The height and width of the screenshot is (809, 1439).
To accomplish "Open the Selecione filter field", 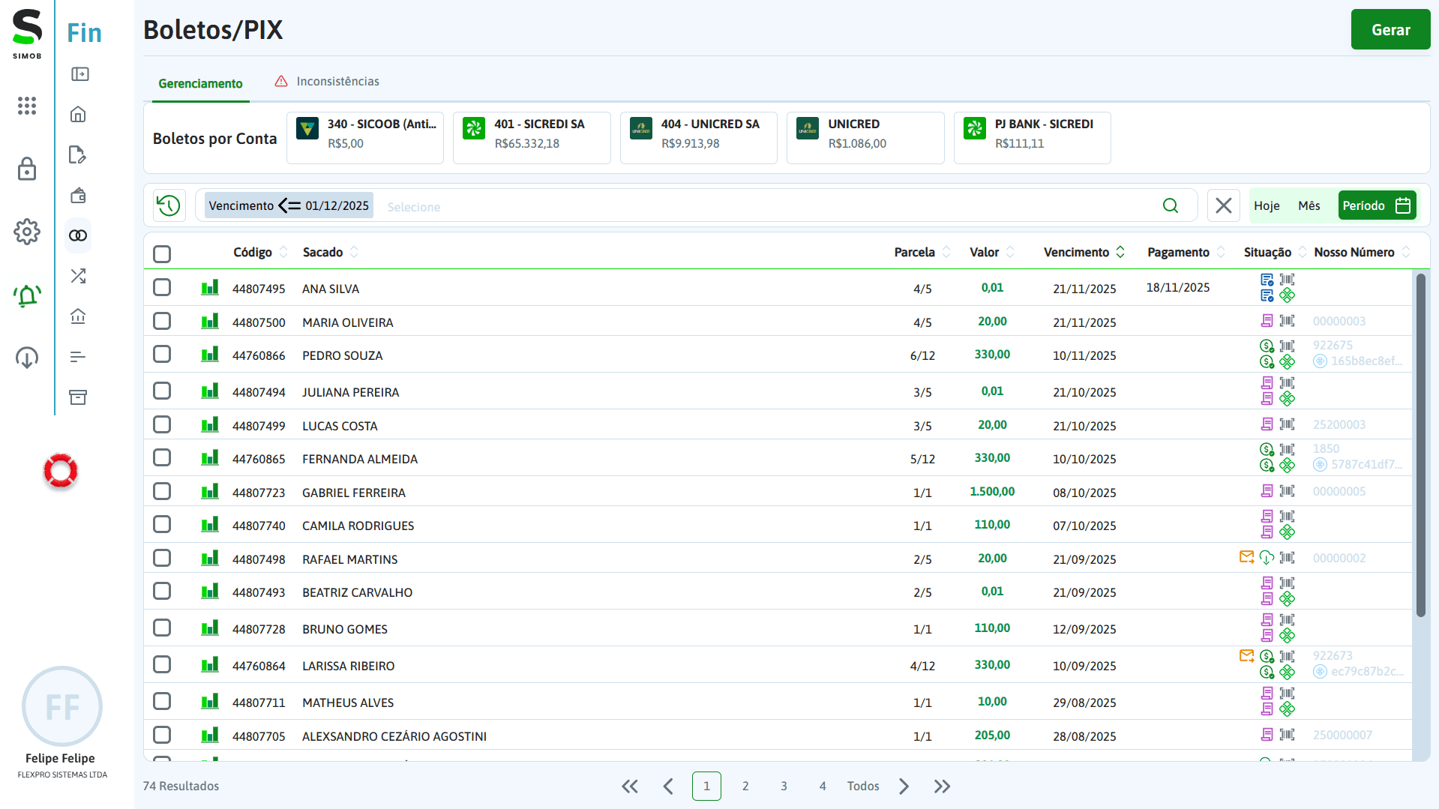I will [413, 207].
